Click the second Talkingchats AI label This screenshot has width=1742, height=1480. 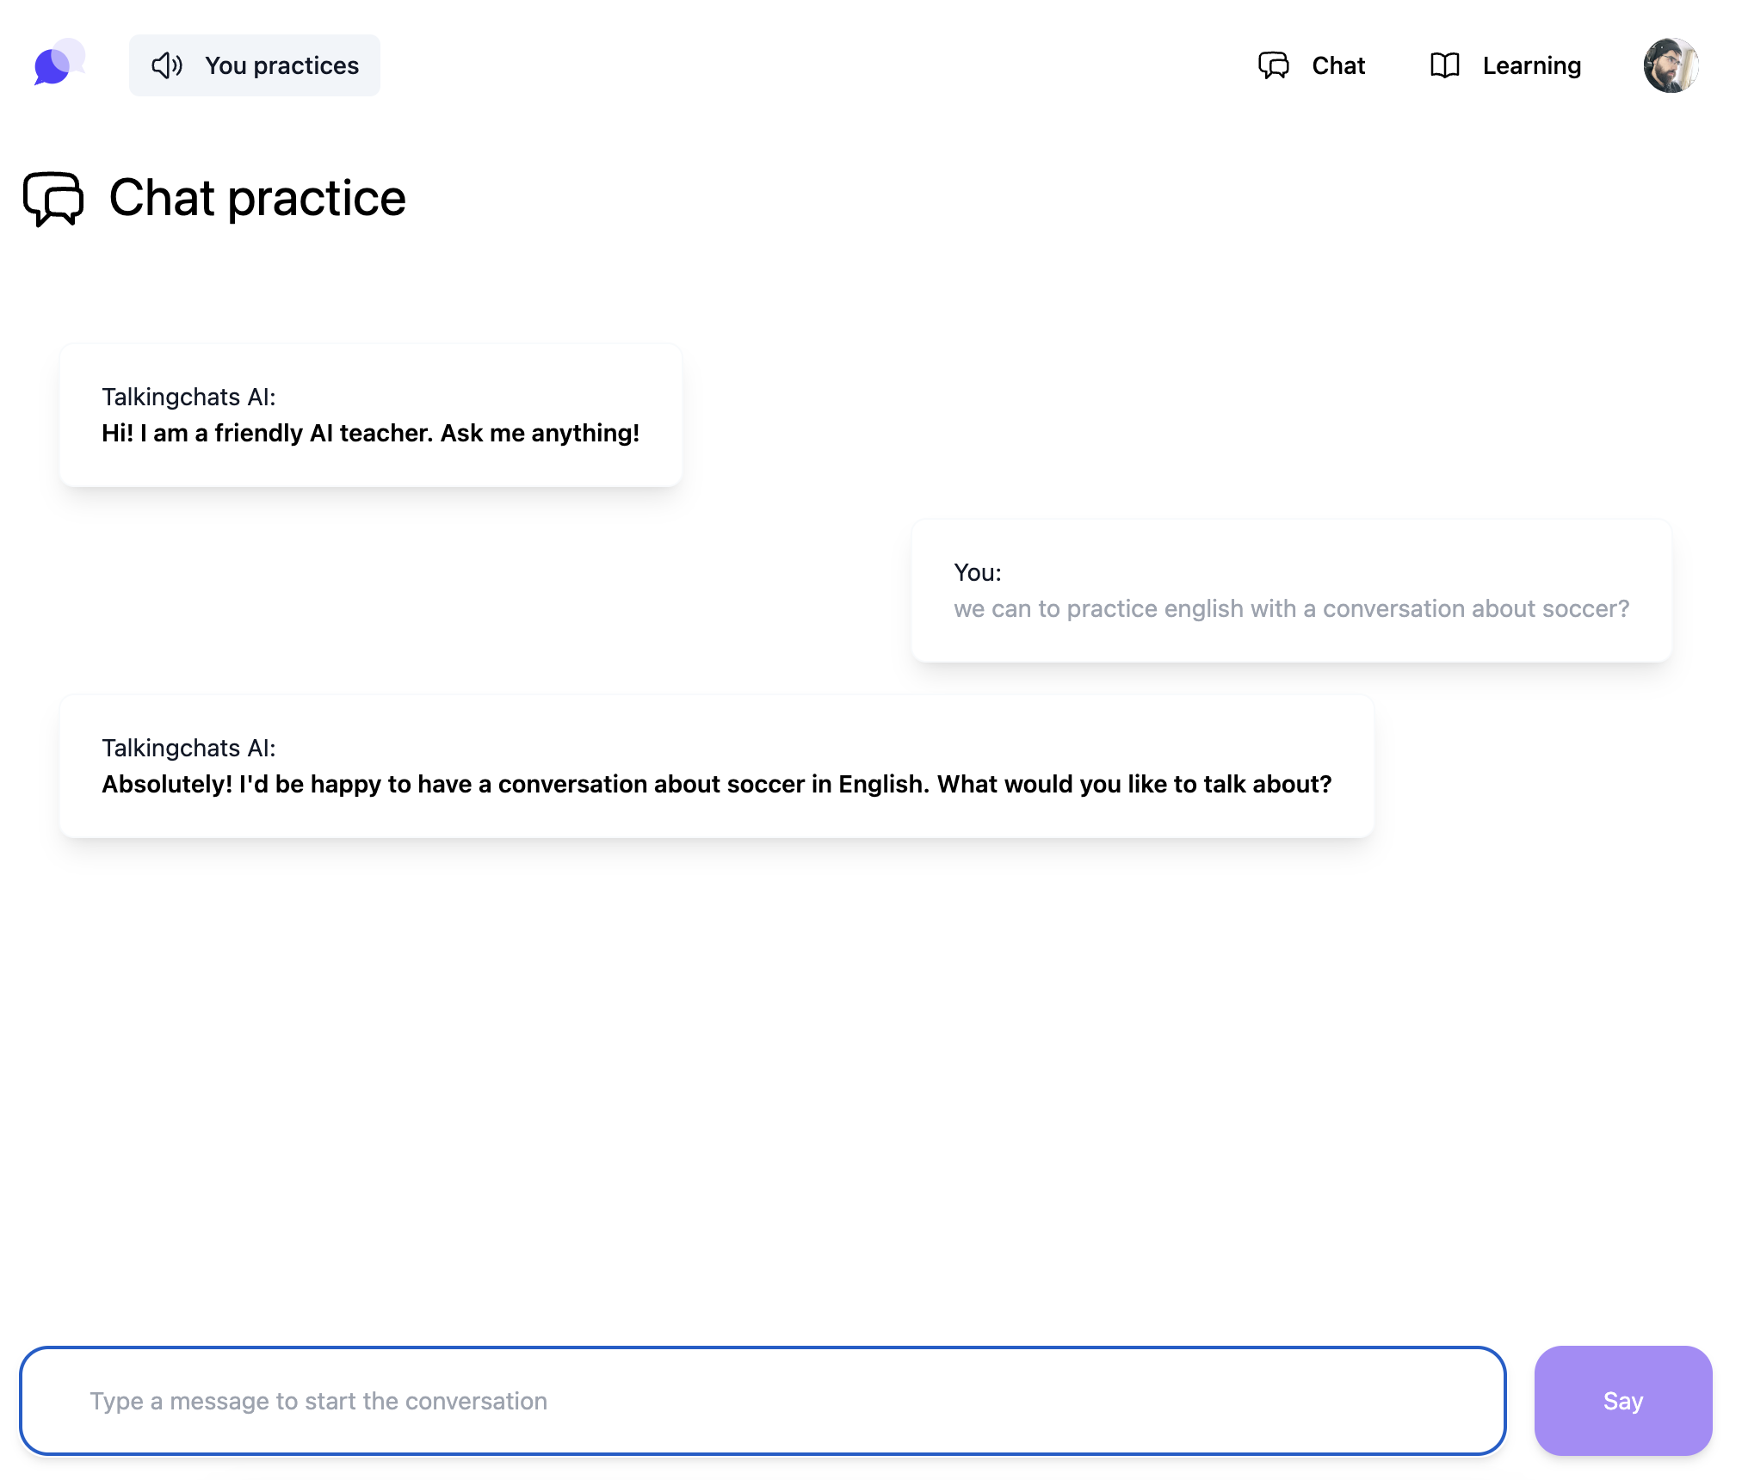click(x=189, y=748)
